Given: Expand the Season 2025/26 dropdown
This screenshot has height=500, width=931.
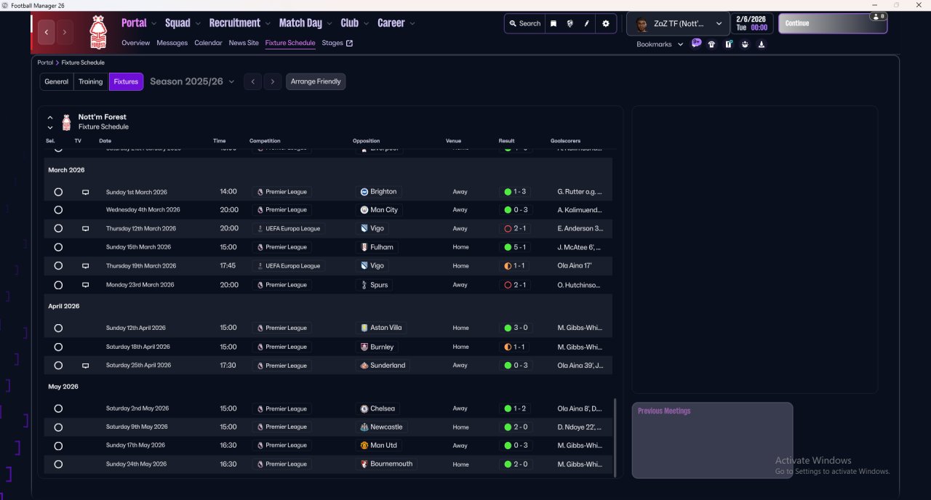Looking at the screenshot, I should point(193,81).
